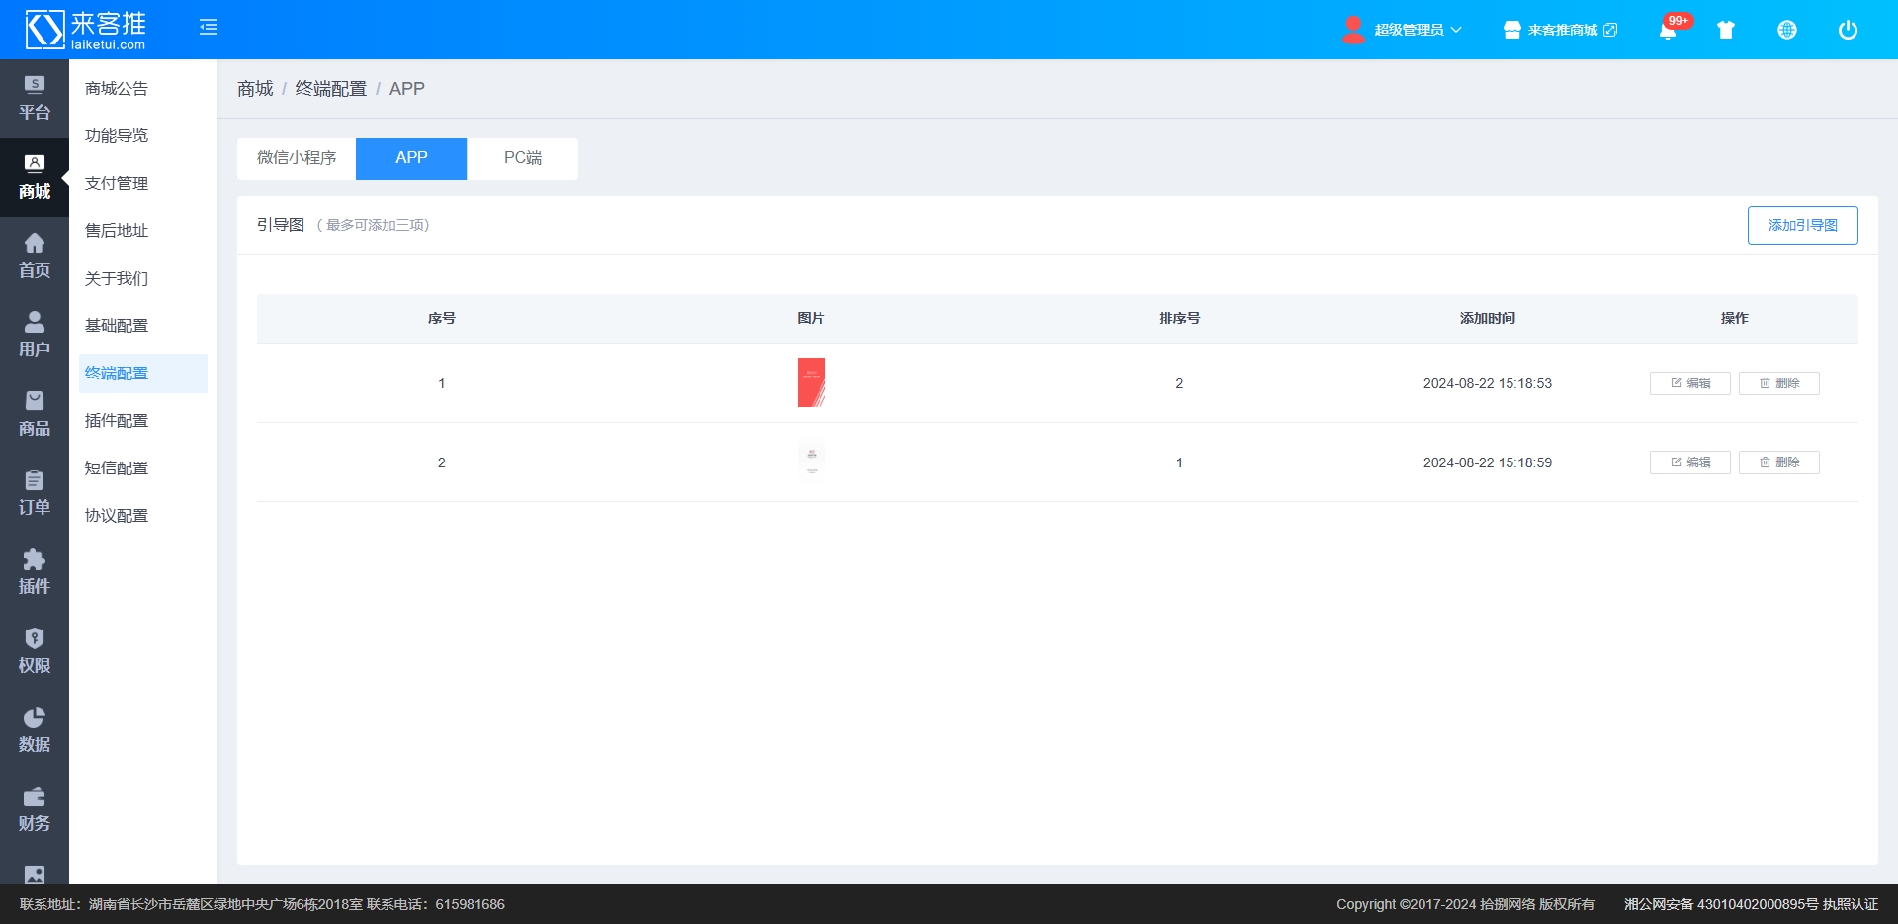Open the 财务 finance section
Viewport: 1898px width, 924px height.
point(35,809)
